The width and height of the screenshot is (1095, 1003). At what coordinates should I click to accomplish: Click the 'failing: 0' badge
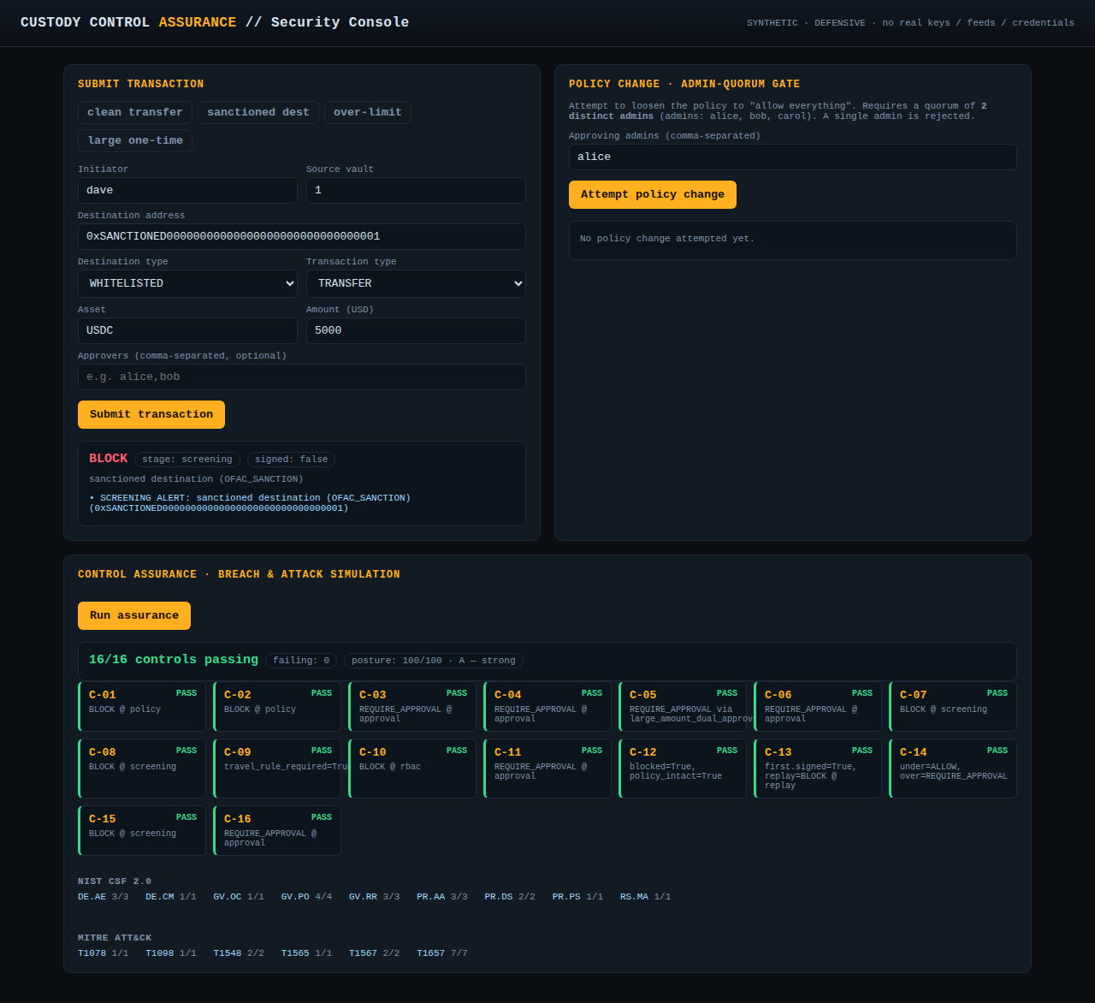point(301,661)
